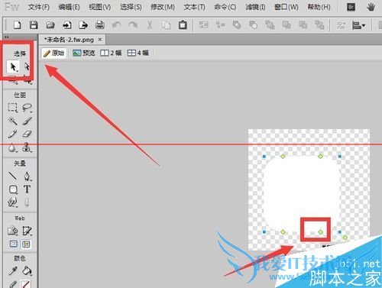
Task: Select the Lasso tool
Action: coord(27,108)
